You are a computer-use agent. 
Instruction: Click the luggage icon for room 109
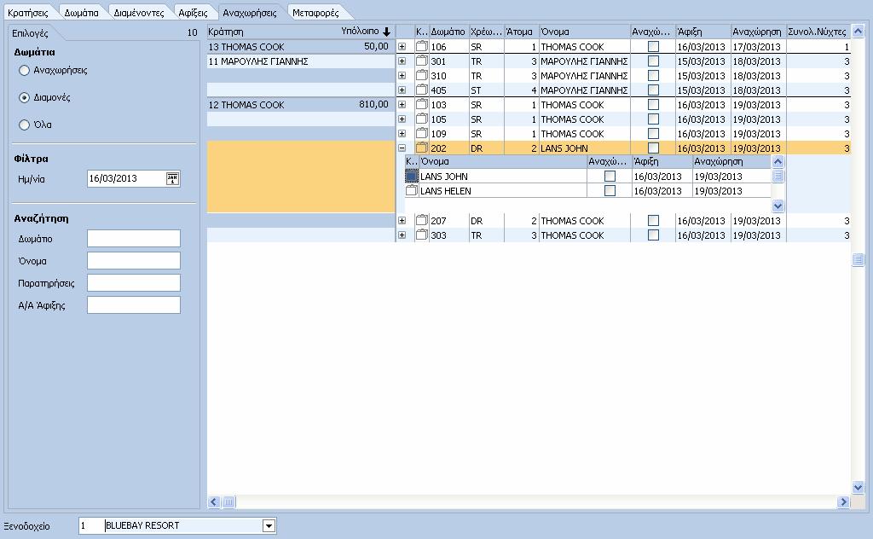(422, 133)
